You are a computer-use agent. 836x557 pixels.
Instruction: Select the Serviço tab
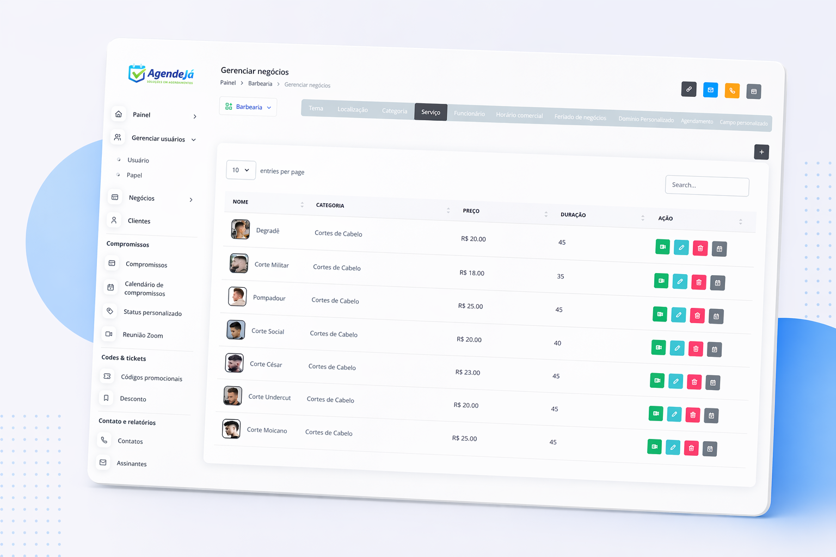click(431, 112)
